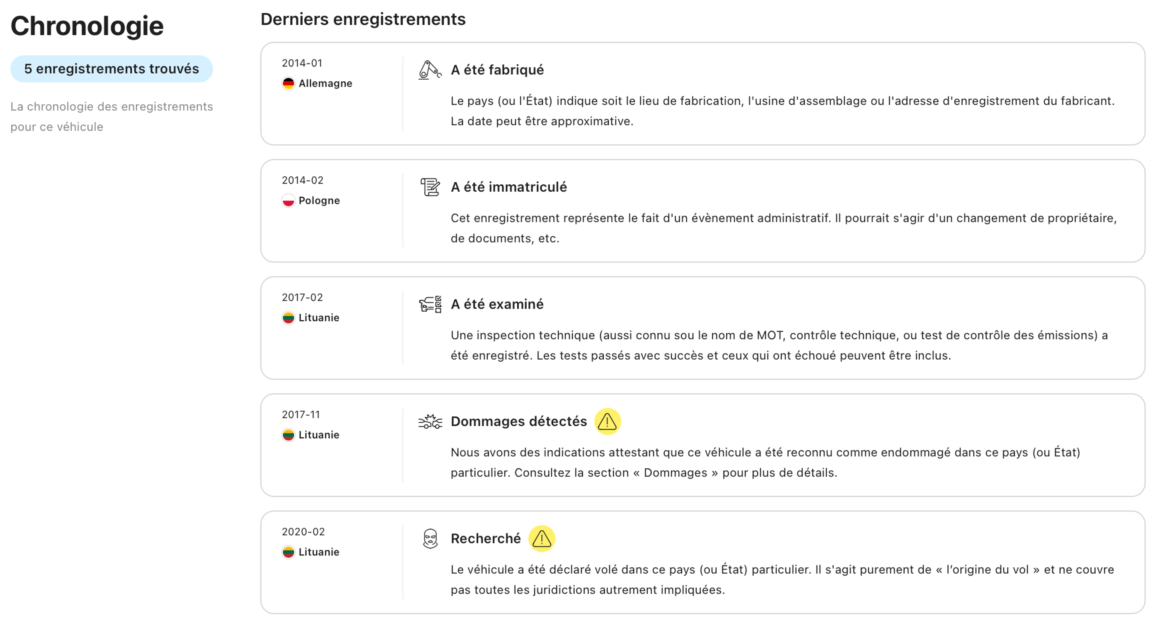Click the 'Derniers enregistrements' section heading
The width and height of the screenshot is (1159, 624).
[x=362, y=19]
